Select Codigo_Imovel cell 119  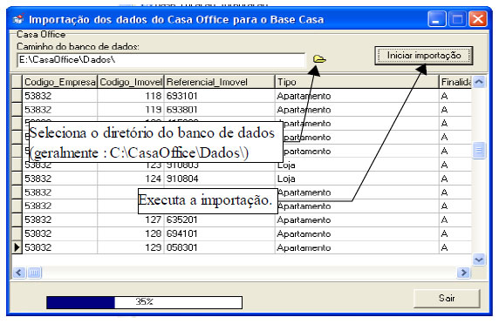coord(131,110)
